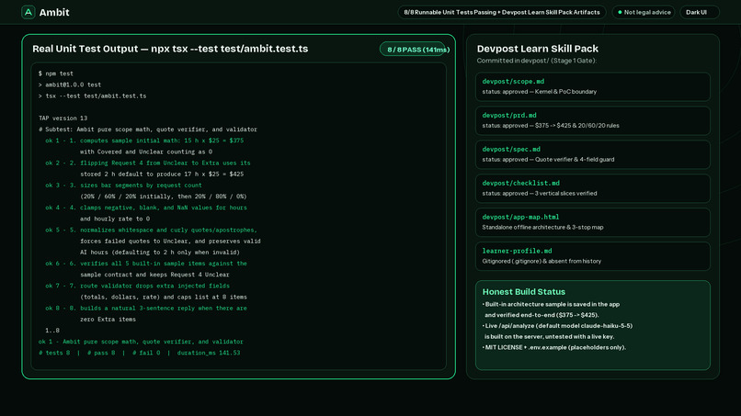The height and width of the screenshot is (416, 741).
Task: Click 'status: approved — 3 vertical slices verified' text
Action: pos(540,194)
